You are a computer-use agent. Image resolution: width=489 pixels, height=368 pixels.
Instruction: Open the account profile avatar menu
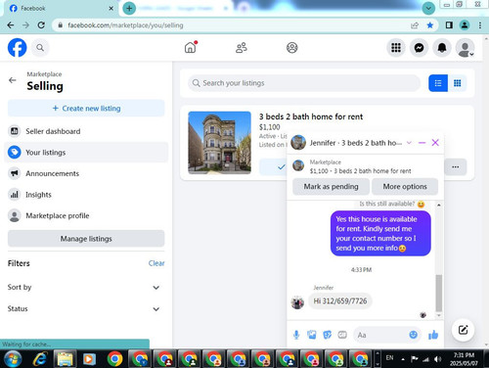pyautogui.click(x=466, y=48)
